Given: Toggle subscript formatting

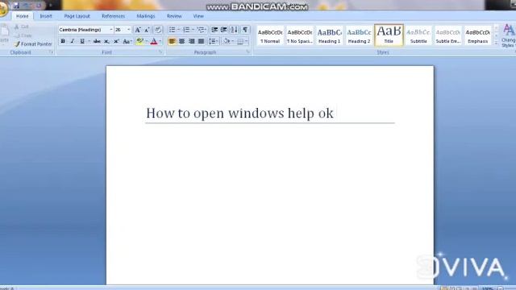Looking at the screenshot, I should tap(106, 41).
